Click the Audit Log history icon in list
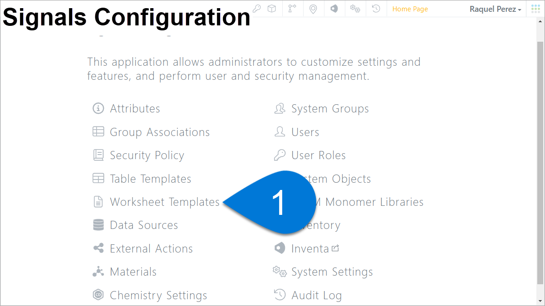This screenshot has height=306, width=545. tap(280, 295)
